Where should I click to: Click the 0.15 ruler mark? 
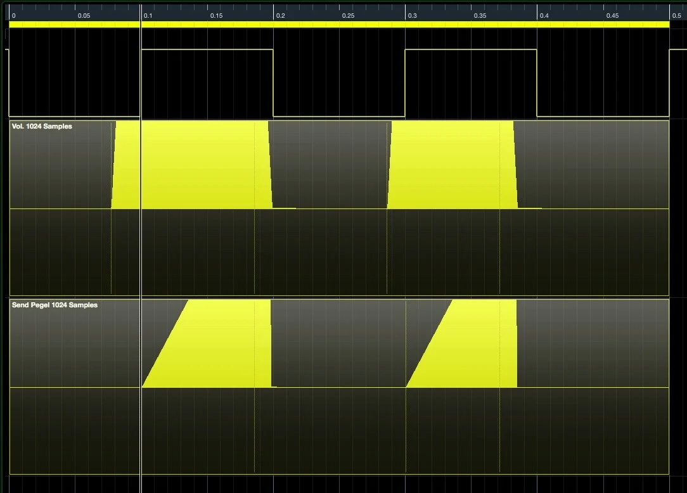[216, 15]
